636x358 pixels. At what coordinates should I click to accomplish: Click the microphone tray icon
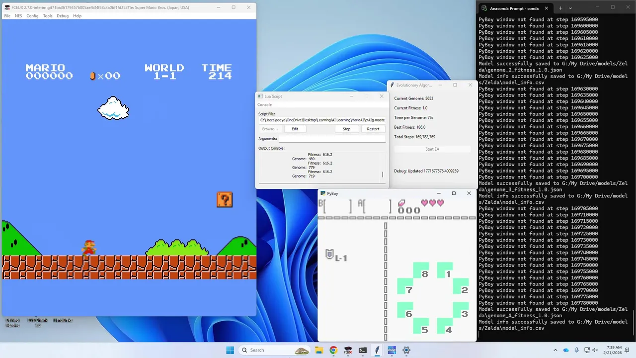pyautogui.click(x=578, y=350)
